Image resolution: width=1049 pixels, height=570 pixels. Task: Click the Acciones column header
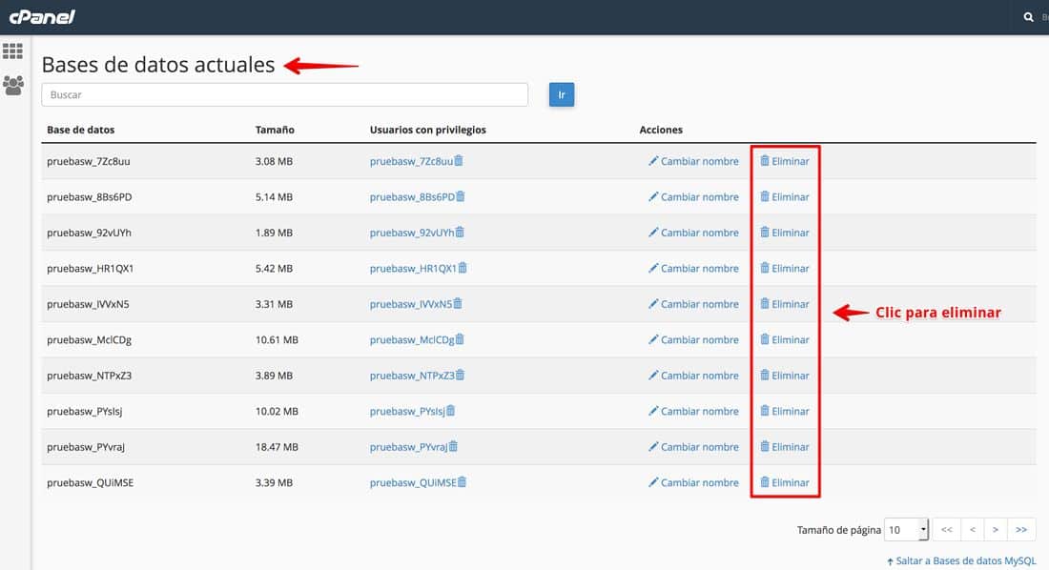(x=660, y=130)
